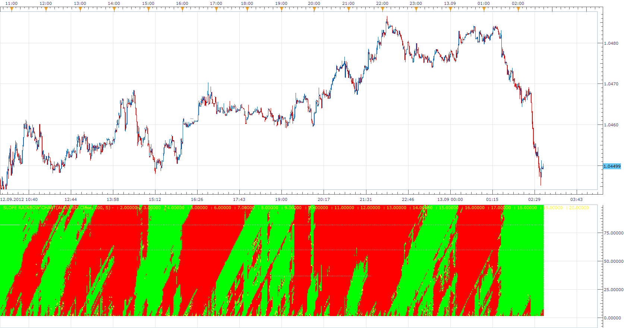Select the orange marker under 14:00
Screen dimensions: 624x328
click(114, 9)
